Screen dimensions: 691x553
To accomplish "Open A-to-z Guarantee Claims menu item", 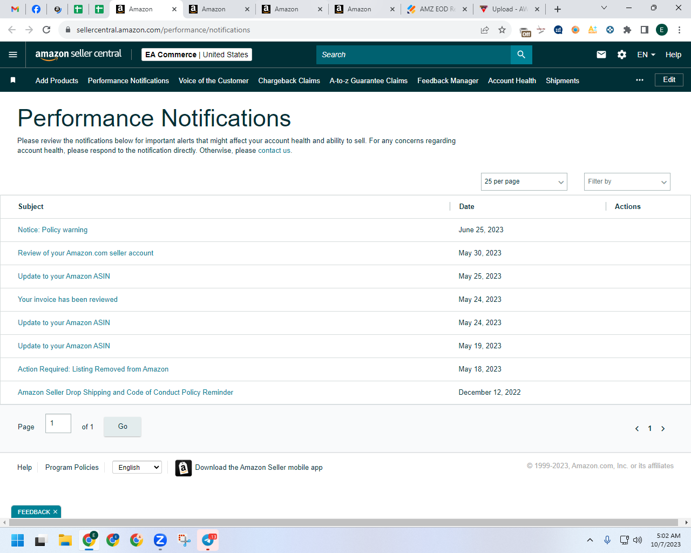I will click(369, 80).
